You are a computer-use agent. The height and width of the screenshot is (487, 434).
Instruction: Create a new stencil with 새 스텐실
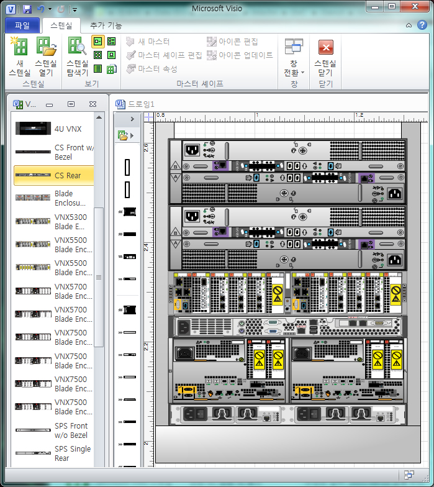20,57
